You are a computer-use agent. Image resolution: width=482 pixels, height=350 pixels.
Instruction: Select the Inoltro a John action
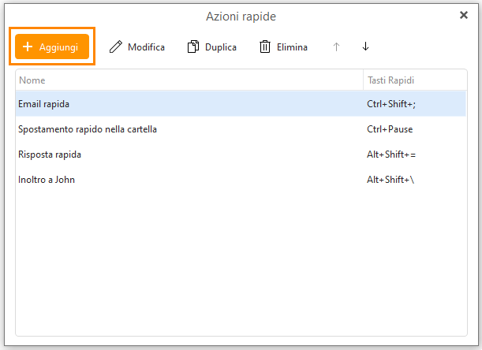click(x=241, y=180)
